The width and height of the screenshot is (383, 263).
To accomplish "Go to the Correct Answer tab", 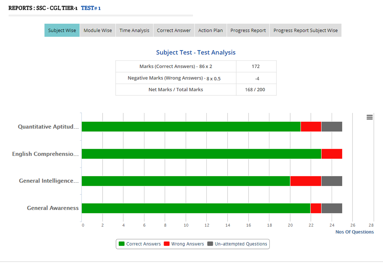I will [174, 30].
